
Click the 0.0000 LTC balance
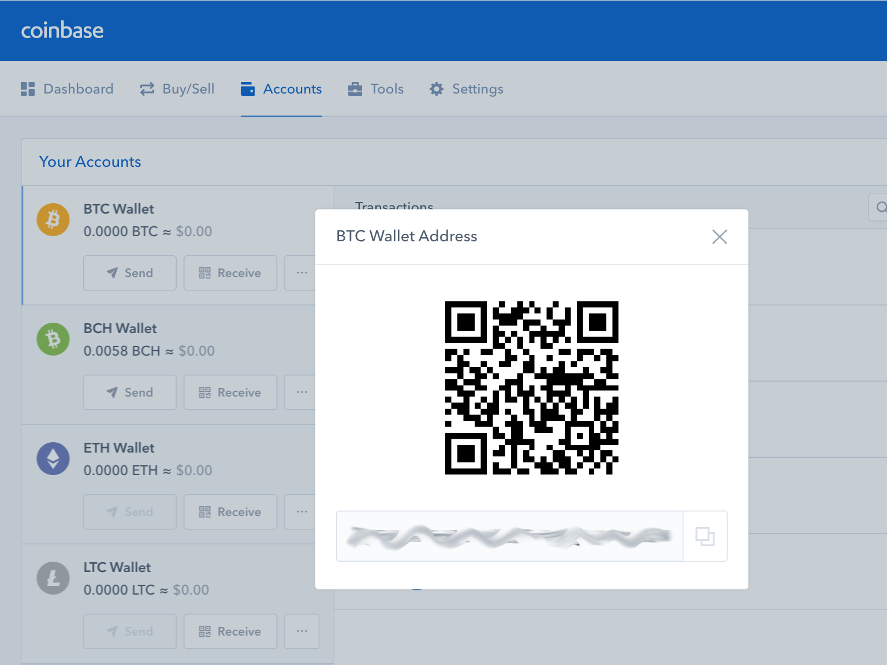[x=120, y=590]
